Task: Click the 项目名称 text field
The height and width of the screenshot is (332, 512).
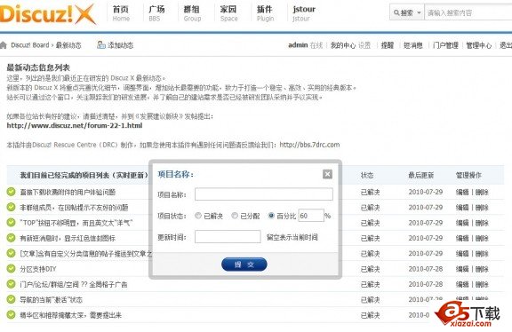Action: click(x=264, y=194)
